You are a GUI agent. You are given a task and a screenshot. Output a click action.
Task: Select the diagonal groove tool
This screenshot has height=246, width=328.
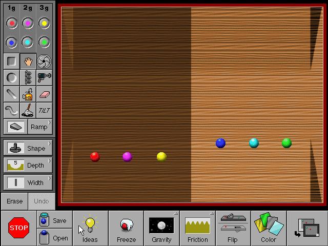tap(11, 94)
